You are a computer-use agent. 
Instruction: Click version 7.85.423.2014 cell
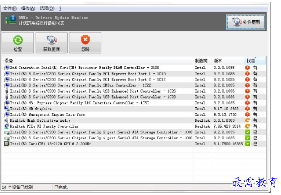click(x=227, y=126)
